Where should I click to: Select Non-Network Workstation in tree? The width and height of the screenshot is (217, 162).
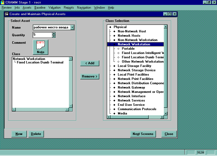point(138,40)
